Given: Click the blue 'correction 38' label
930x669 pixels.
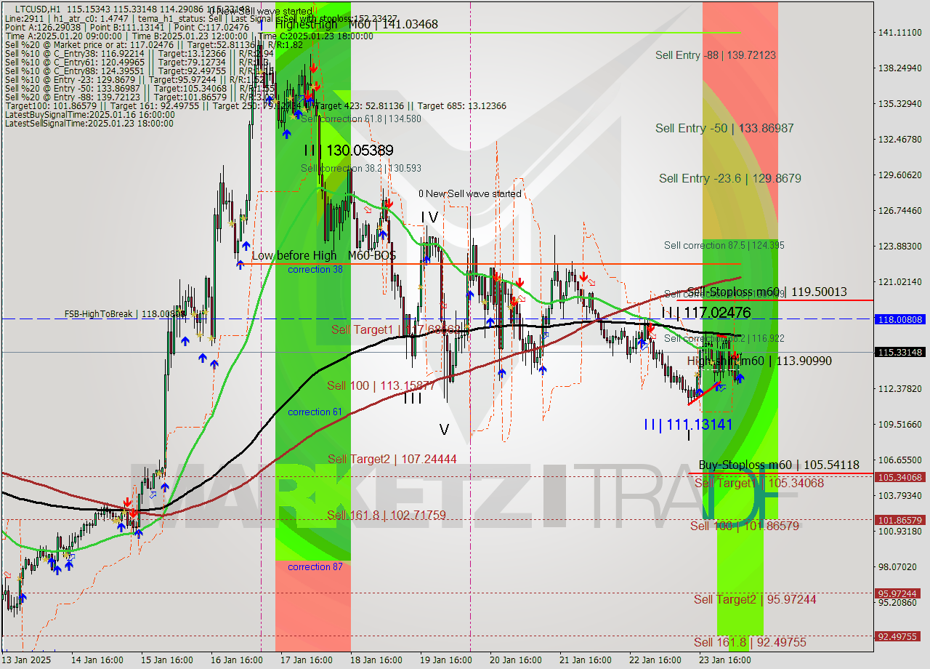Looking at the screenshot, I should (x=315, y=269).
